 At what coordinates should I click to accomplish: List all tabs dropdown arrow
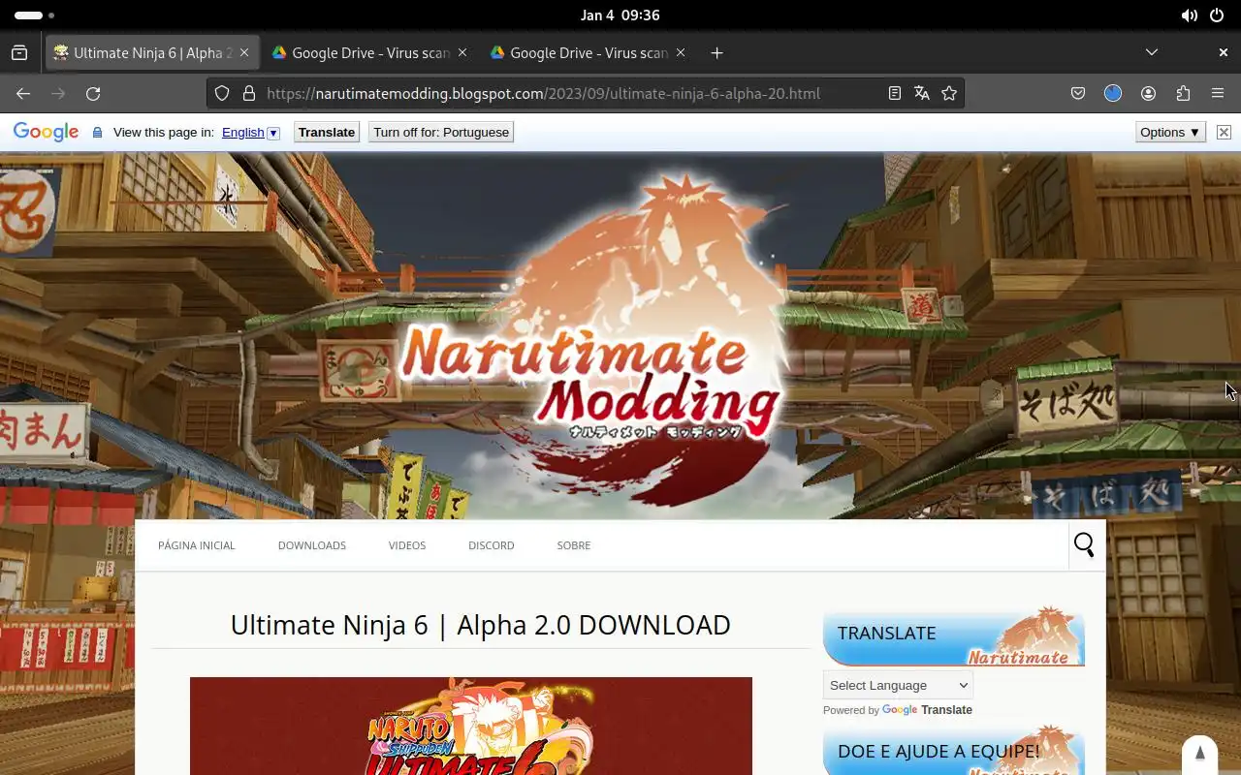coord(1152,52)
